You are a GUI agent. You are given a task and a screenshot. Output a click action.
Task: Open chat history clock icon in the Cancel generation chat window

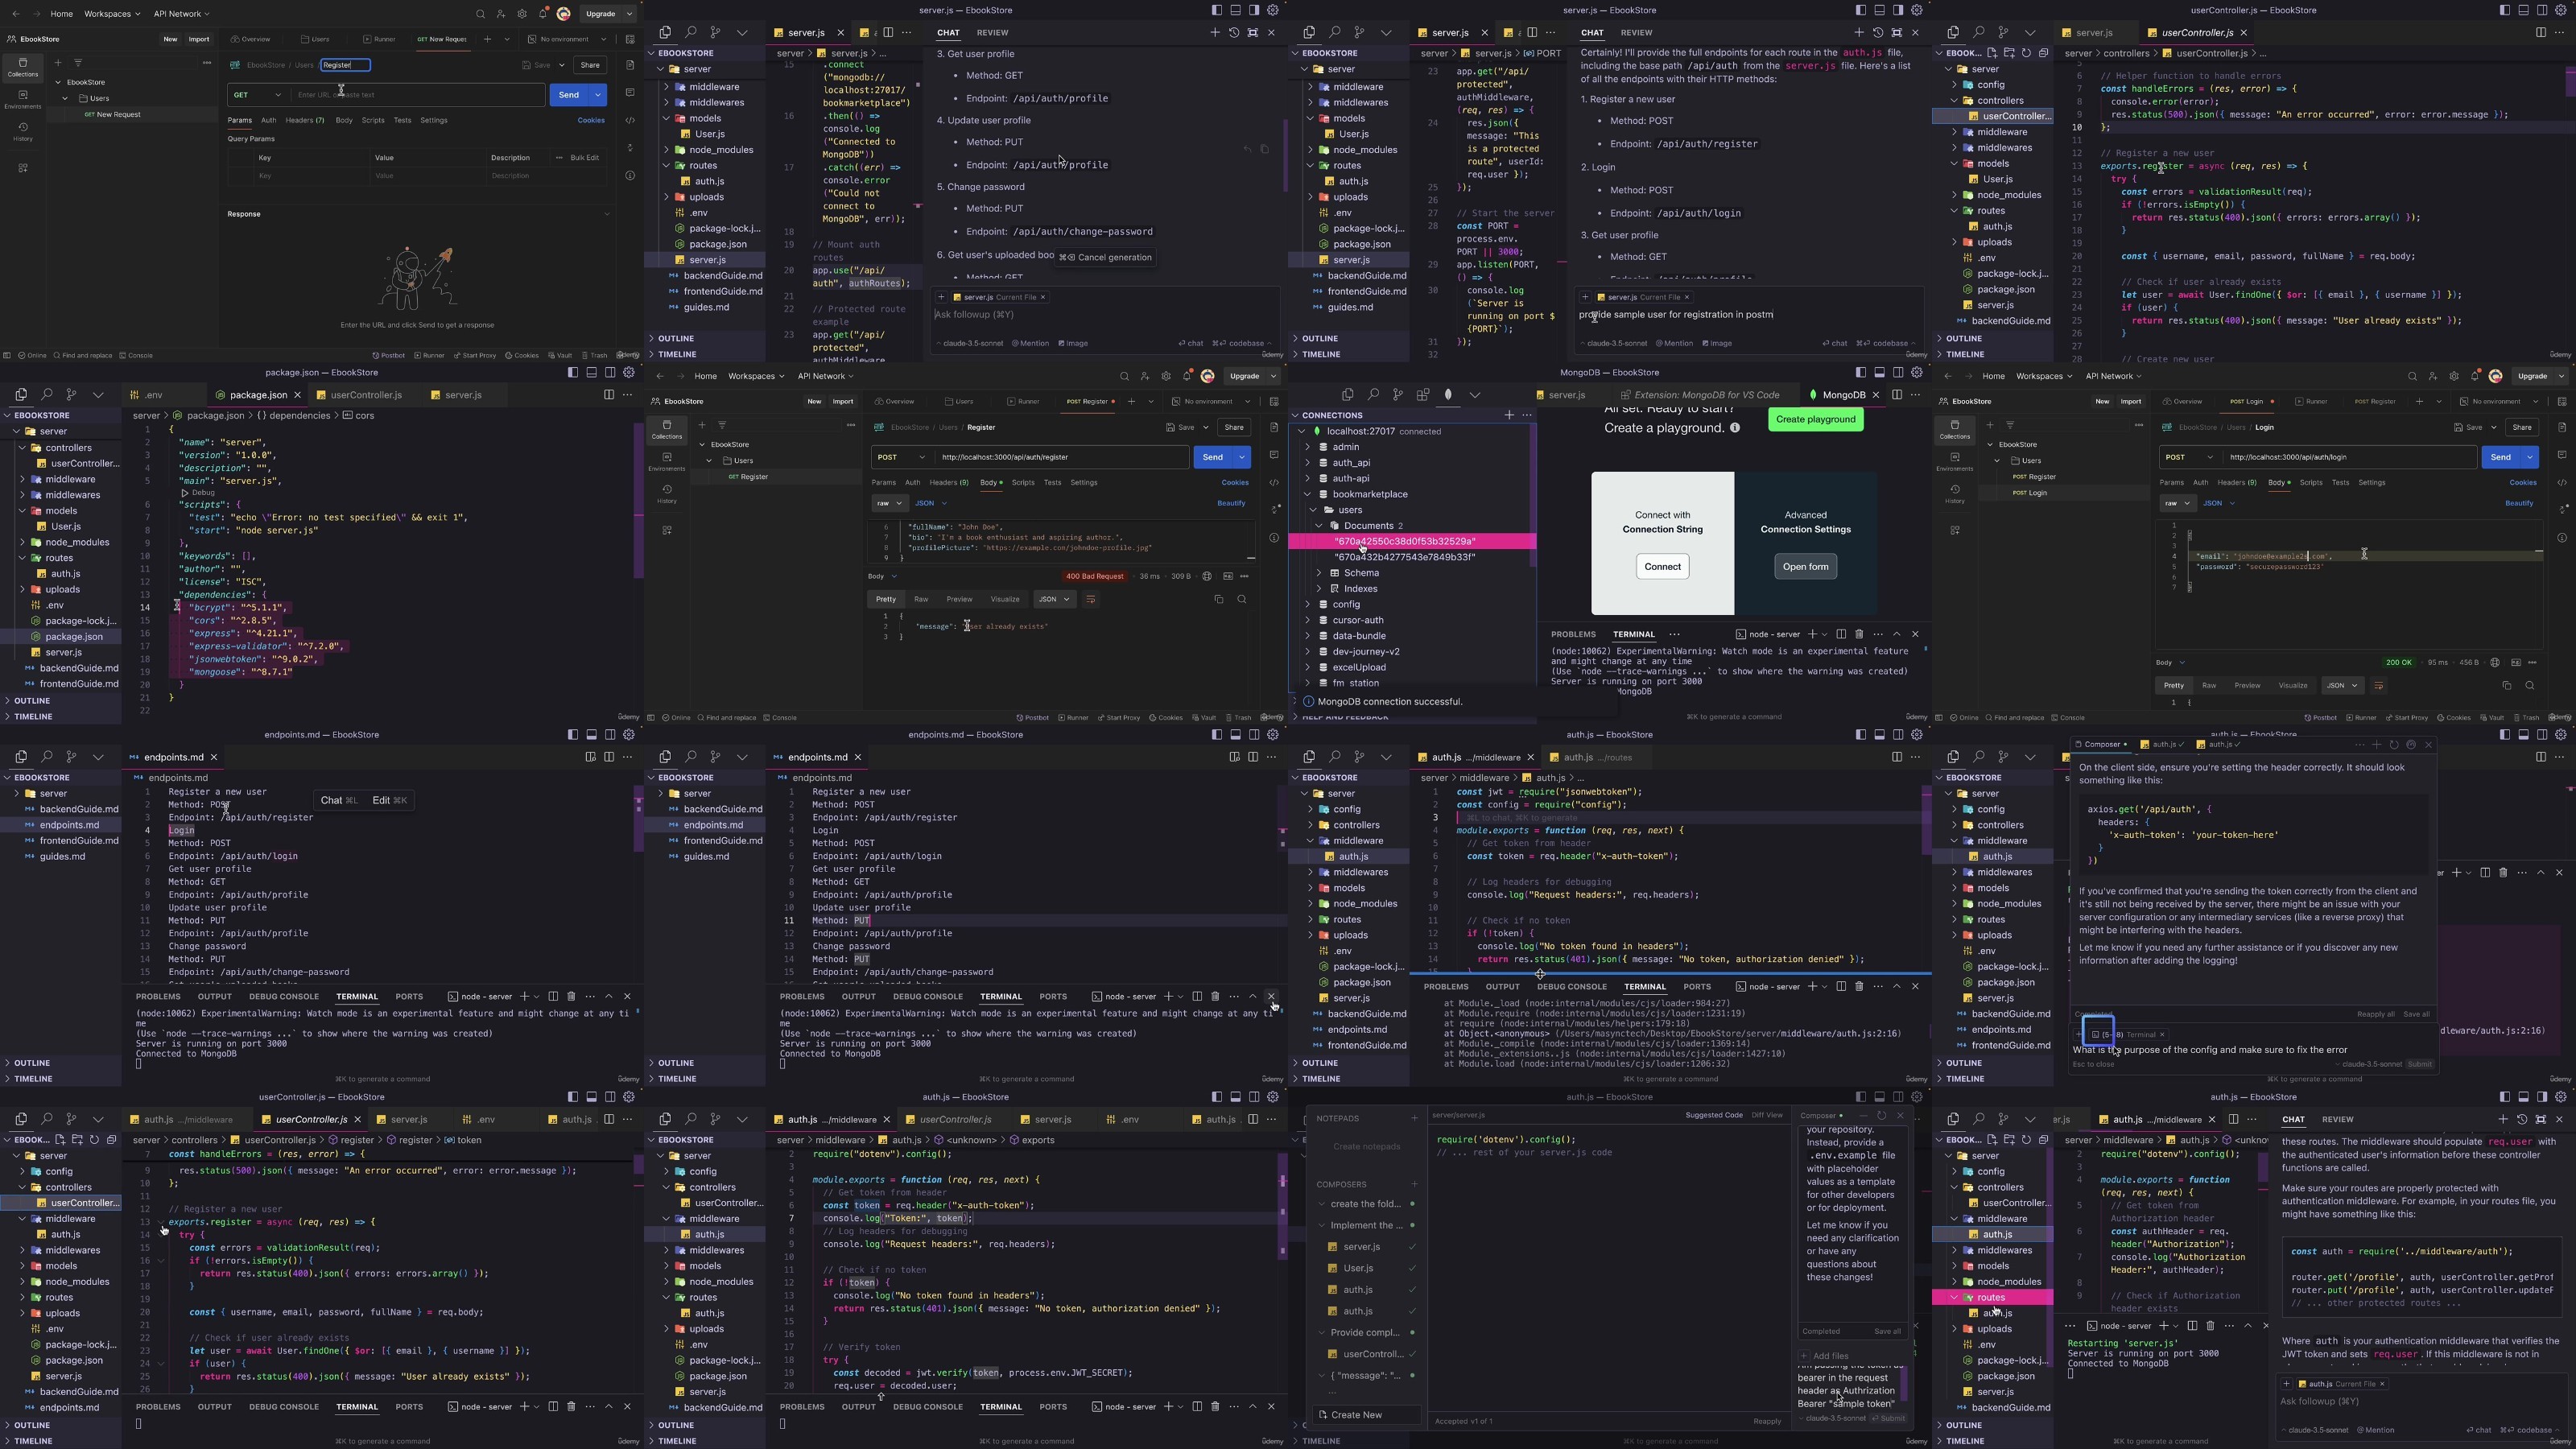[x=1234, y=33]
